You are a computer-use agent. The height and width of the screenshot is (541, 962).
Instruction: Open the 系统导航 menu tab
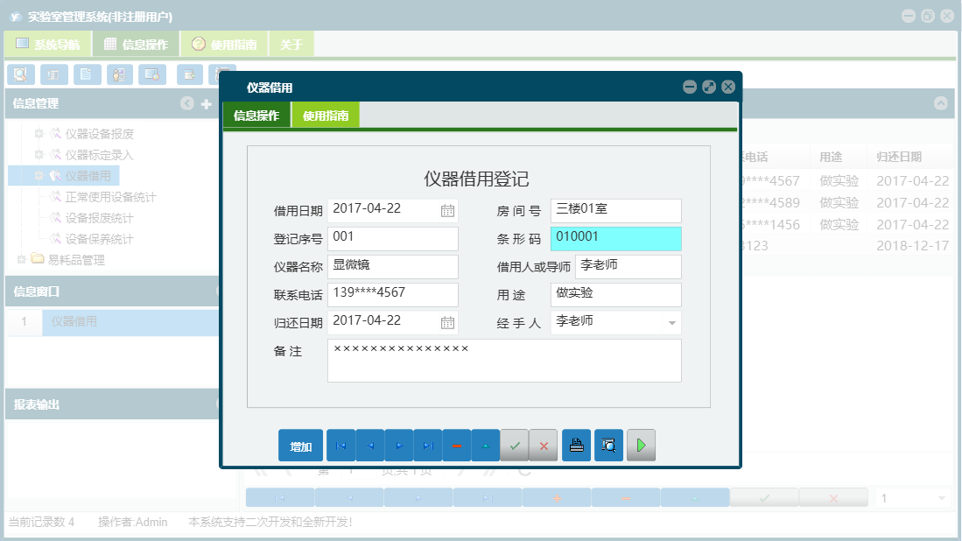48,43
